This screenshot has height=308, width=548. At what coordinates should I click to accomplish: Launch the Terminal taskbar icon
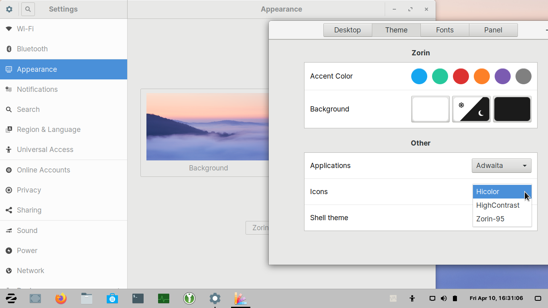click(x=138, y=298)
